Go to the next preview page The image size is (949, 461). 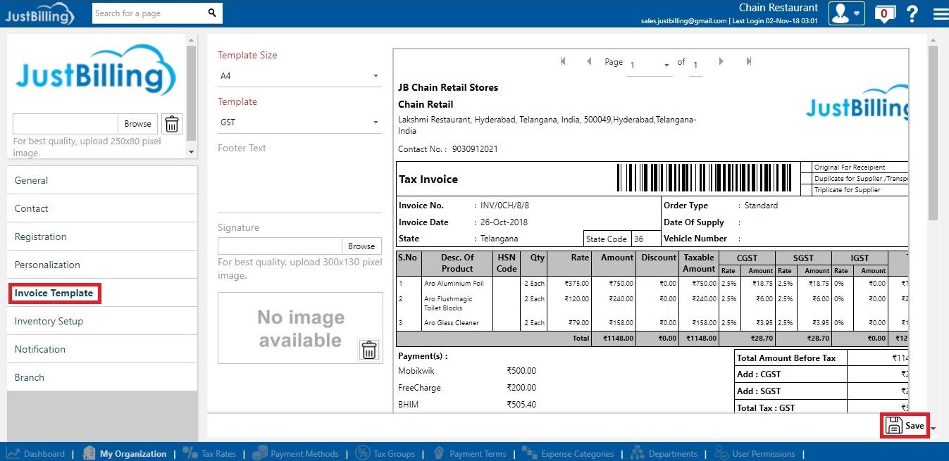[x=721, y=62]
